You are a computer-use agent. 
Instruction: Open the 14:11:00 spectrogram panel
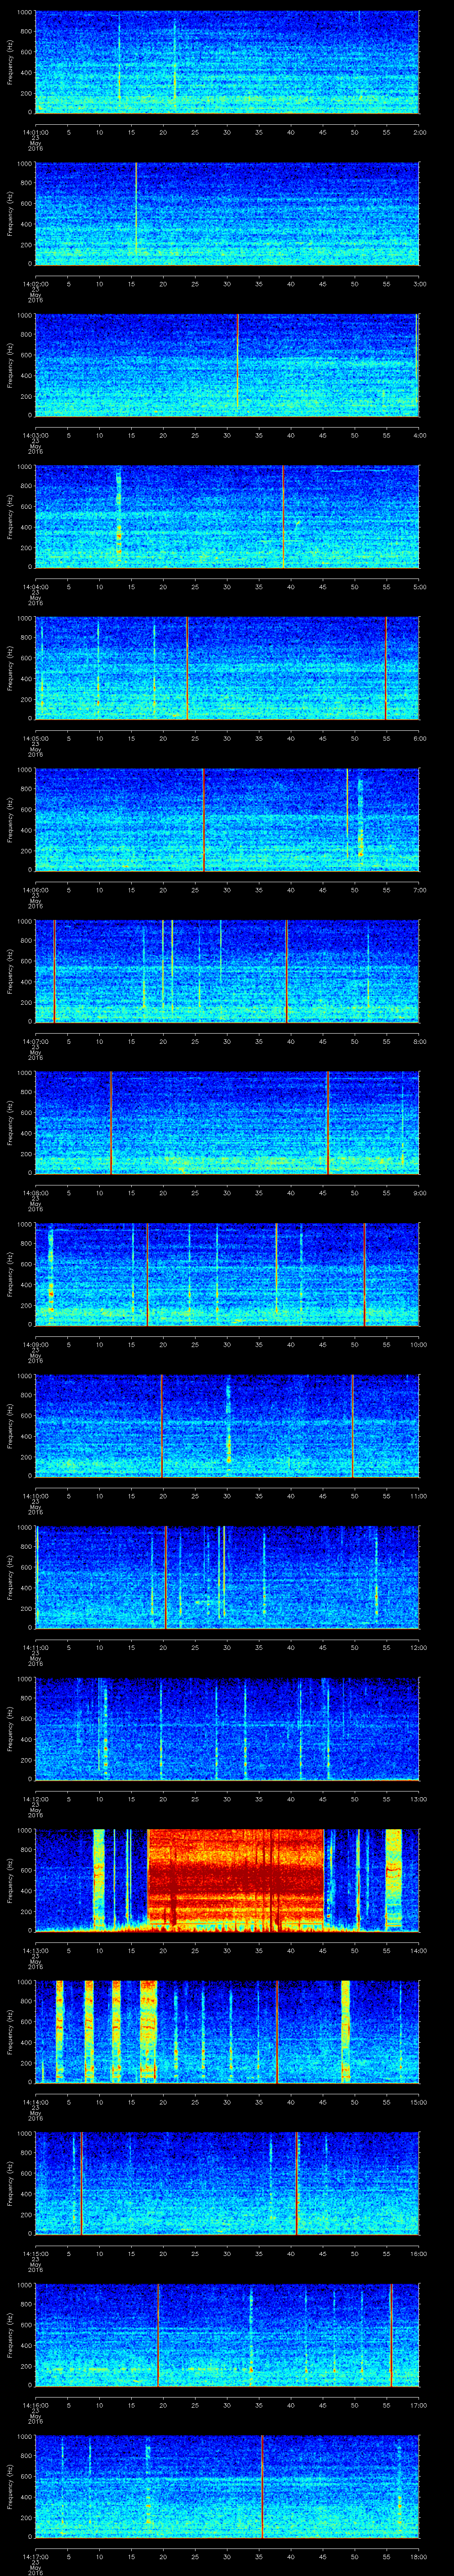pos(227,1577)
